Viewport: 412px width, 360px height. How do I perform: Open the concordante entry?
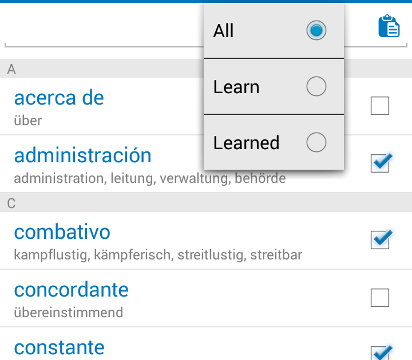(71, 290)
